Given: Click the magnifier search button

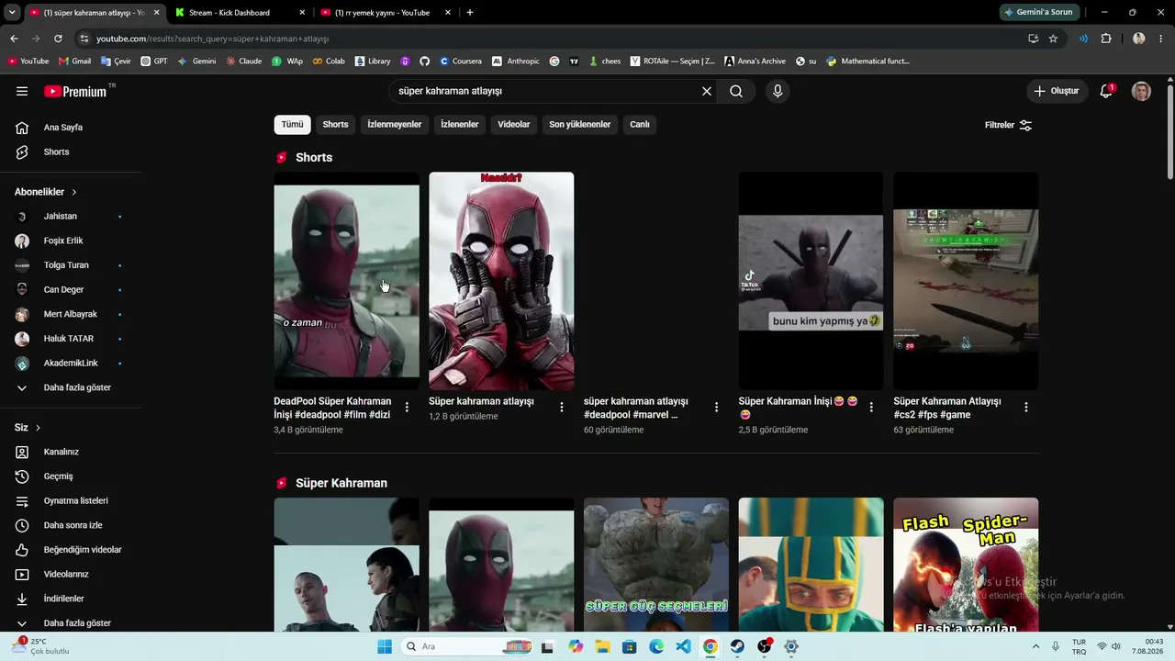Looking at the screenshot, I should coord(736,91).
